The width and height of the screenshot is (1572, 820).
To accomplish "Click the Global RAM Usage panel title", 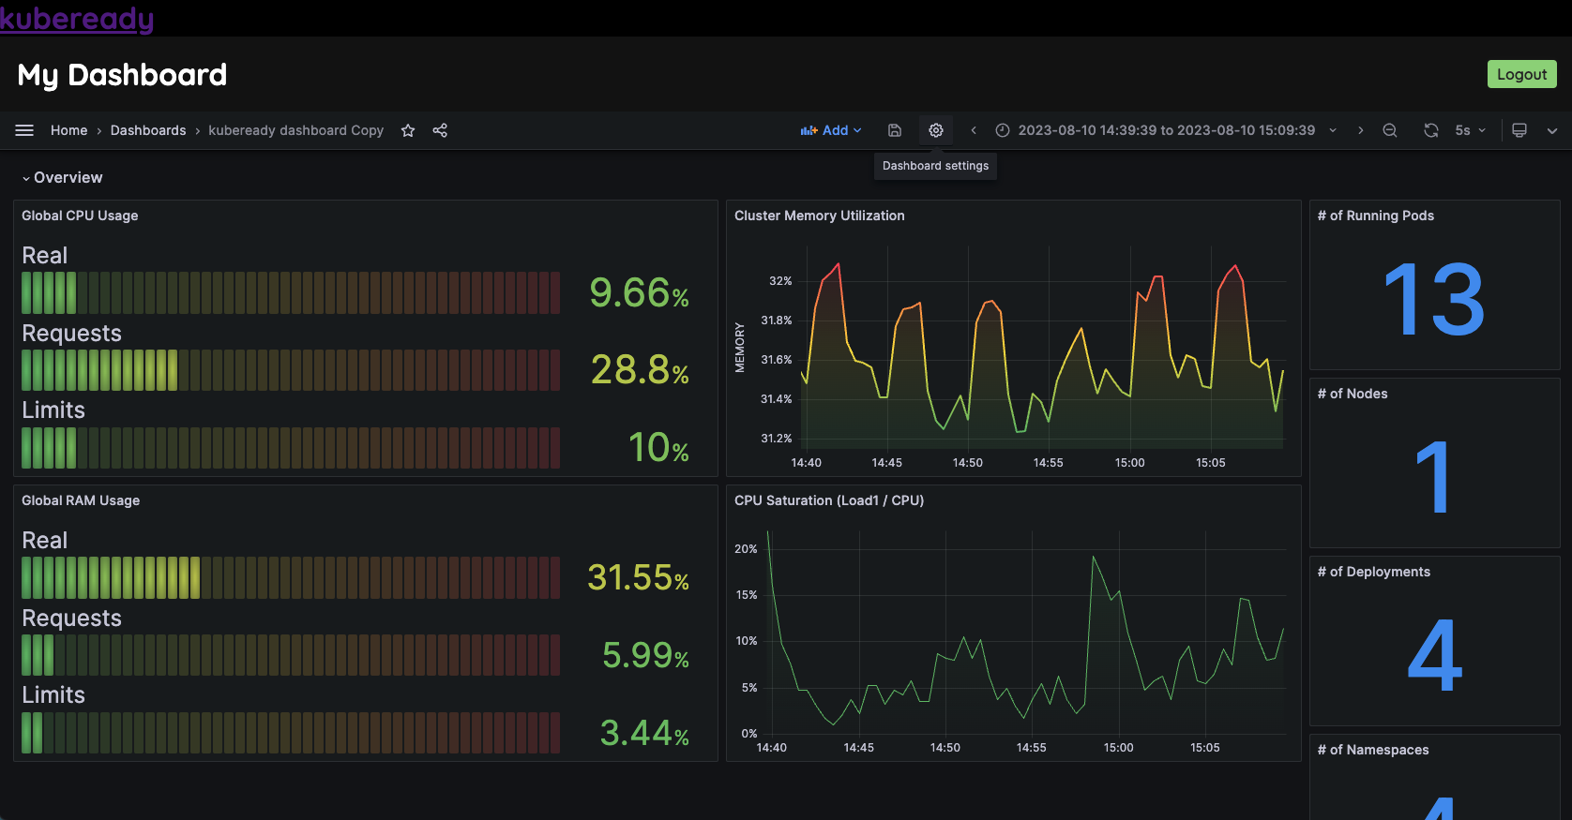I will tap(81, 500).
